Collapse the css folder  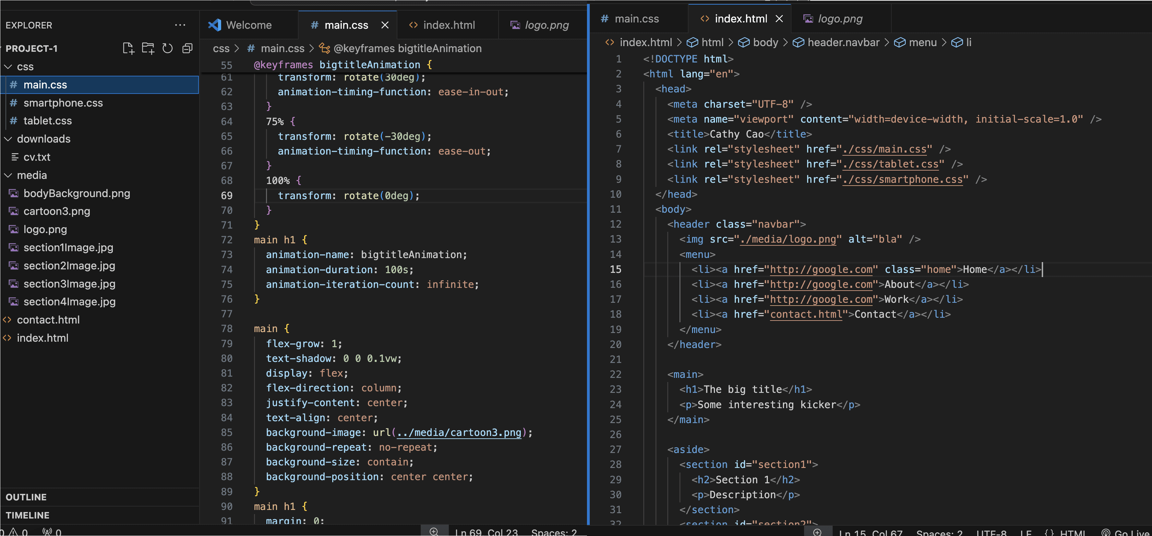coord(8,66)
